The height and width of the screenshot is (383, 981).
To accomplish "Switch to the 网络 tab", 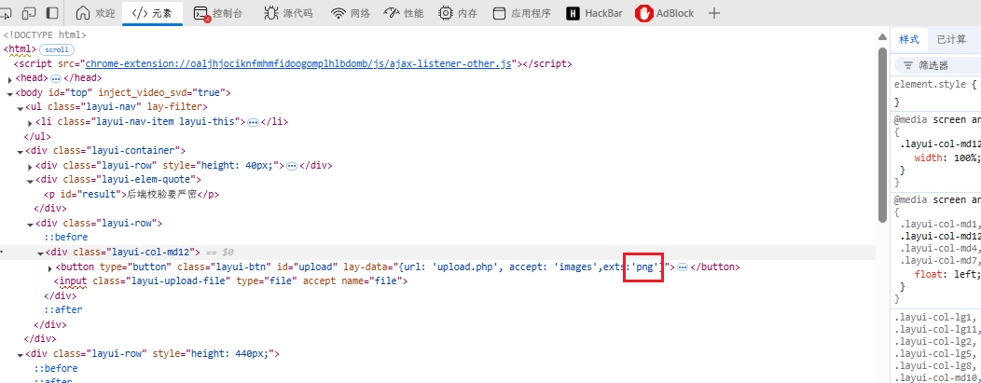I will (351, 13).
